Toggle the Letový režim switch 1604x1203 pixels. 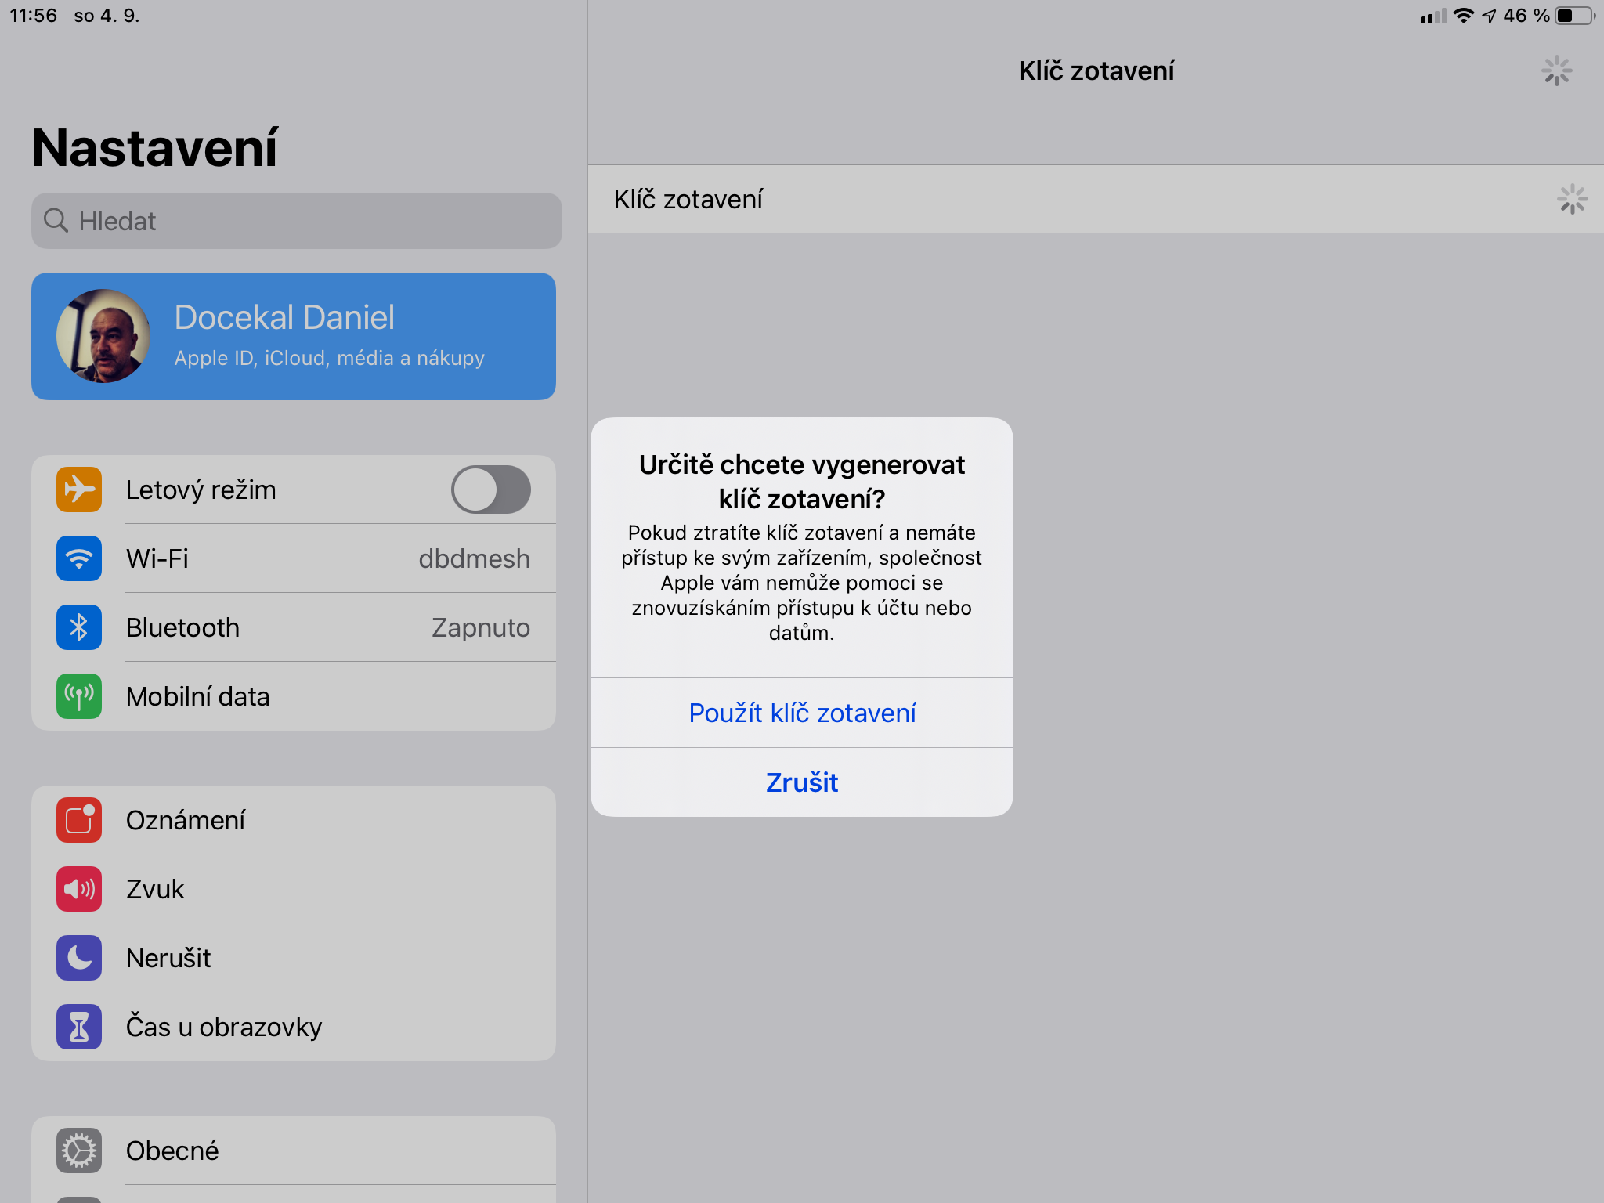click(x=491, y=490)
